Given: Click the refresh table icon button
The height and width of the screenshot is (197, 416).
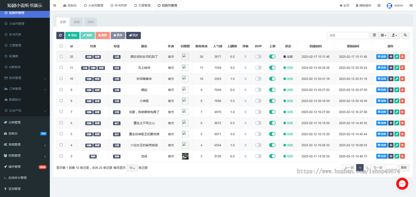Looking at the screenshot, I should [x=60, y=35].
